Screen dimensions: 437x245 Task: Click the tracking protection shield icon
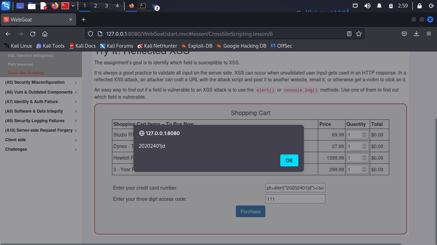coord(90,34)
